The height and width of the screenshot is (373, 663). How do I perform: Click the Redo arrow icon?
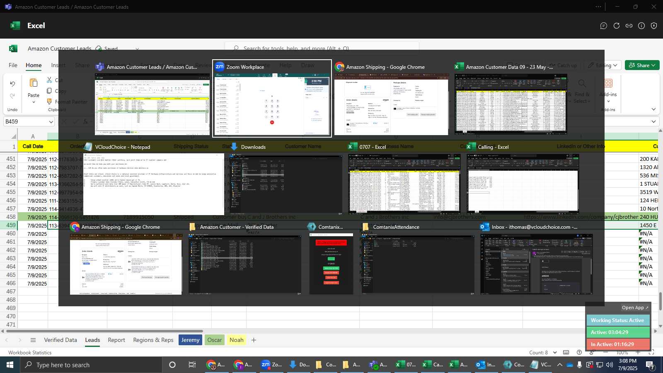[12, 96]
